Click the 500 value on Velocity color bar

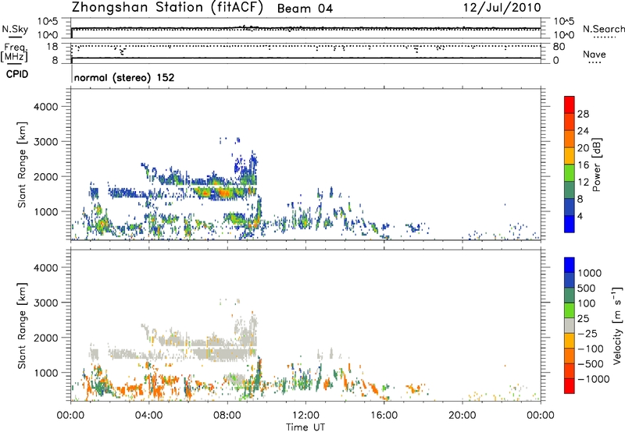tap(587, 289)
